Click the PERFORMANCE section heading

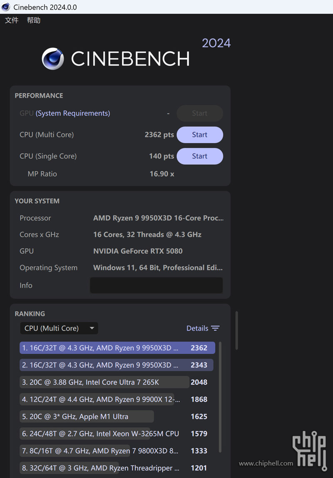coord(39,96)
